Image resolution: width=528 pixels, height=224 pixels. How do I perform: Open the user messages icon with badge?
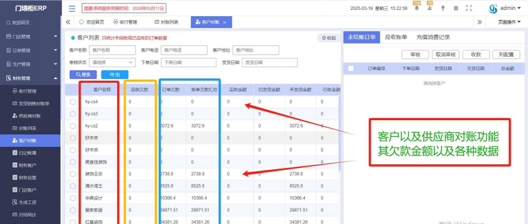(x=430, y=9)
